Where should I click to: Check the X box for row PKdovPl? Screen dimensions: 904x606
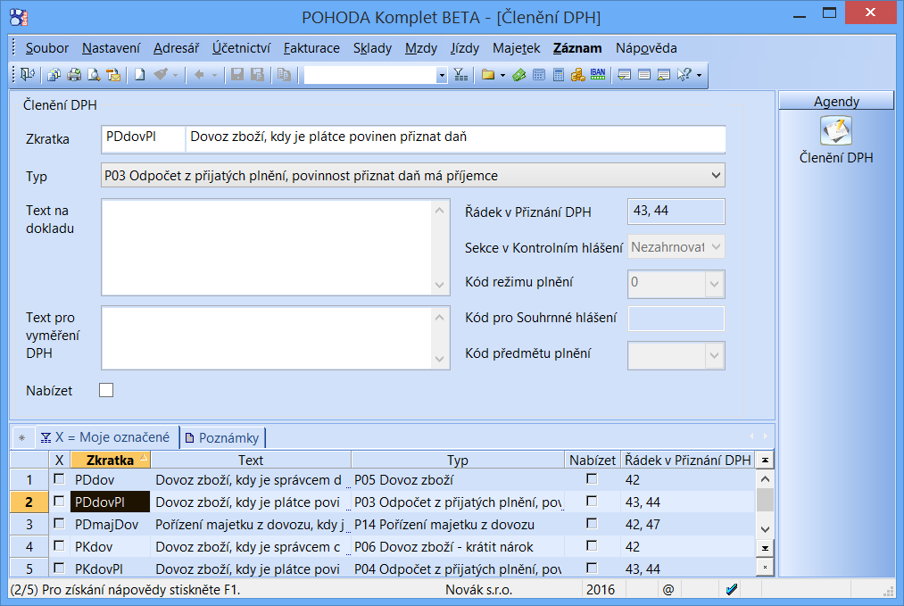59,569
